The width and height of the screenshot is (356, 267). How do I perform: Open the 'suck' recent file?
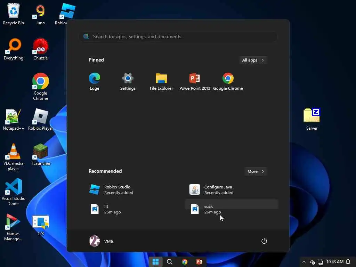pos(232,209)
